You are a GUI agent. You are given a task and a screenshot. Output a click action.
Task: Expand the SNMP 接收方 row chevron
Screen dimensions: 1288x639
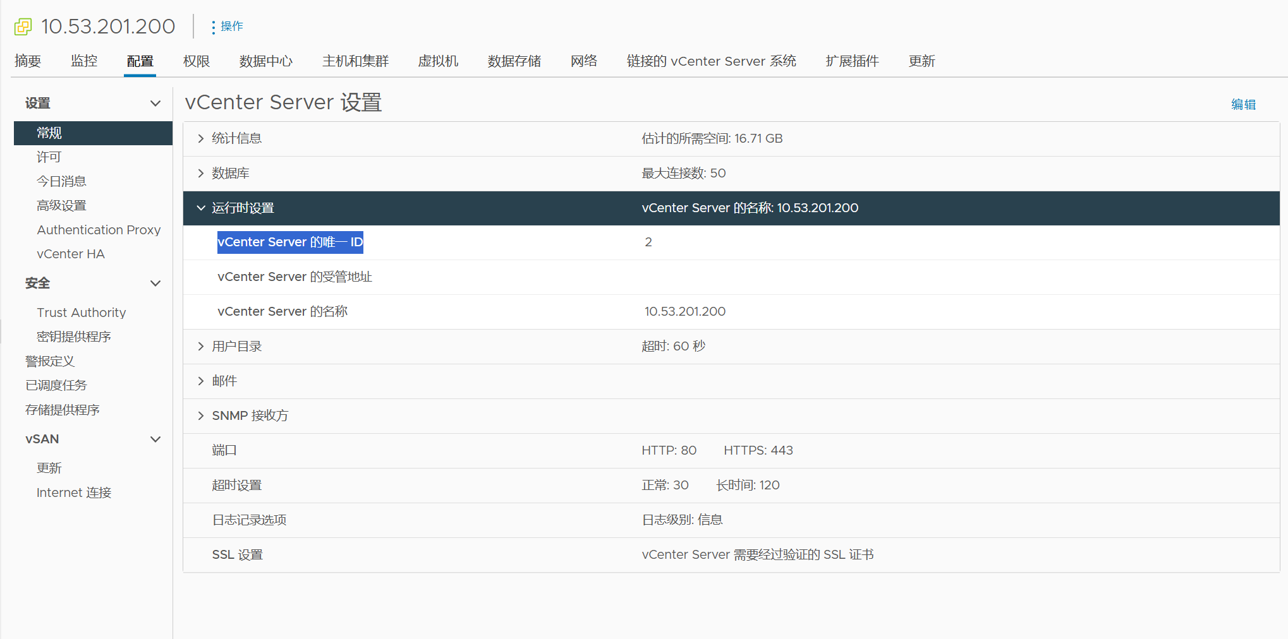pyautogui.click(x=201, y=415)
